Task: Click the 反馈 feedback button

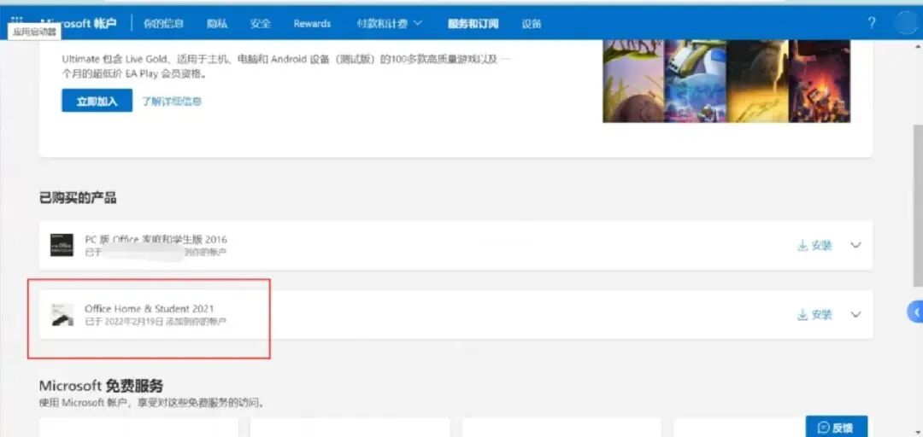Action: 836,427
